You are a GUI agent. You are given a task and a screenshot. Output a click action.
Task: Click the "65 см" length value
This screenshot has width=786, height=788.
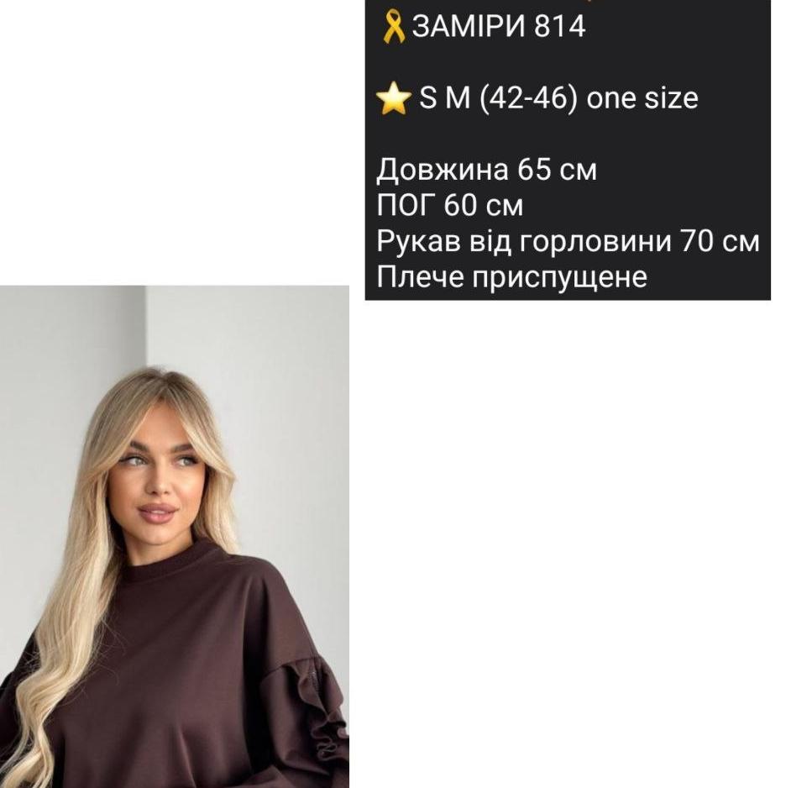click(x=557, y=170)
